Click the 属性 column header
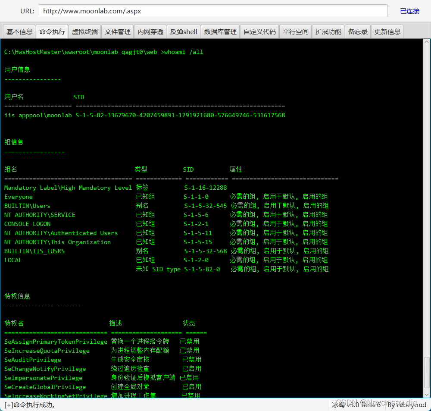This screenshot has height=411, width=431. (236, 169)
